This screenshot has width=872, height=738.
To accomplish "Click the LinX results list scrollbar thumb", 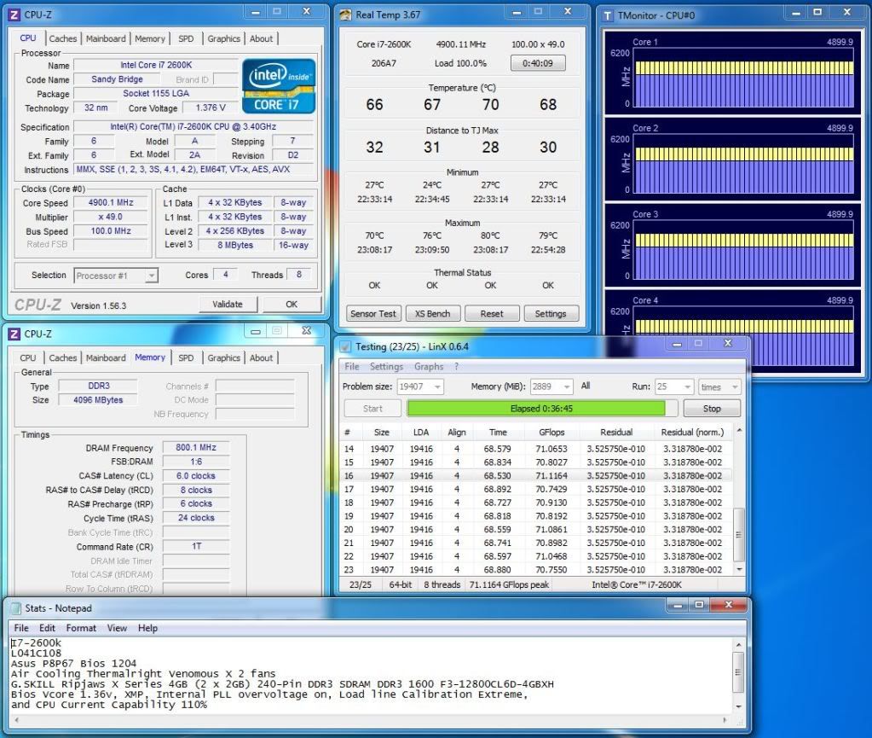I will coord(738,534).
